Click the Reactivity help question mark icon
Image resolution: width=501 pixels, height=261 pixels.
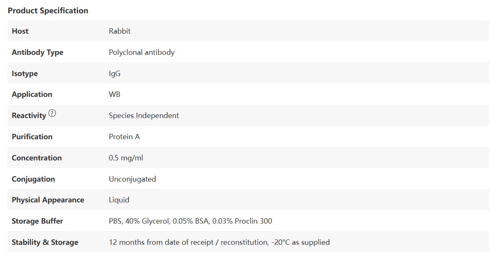tap(52, 113)
